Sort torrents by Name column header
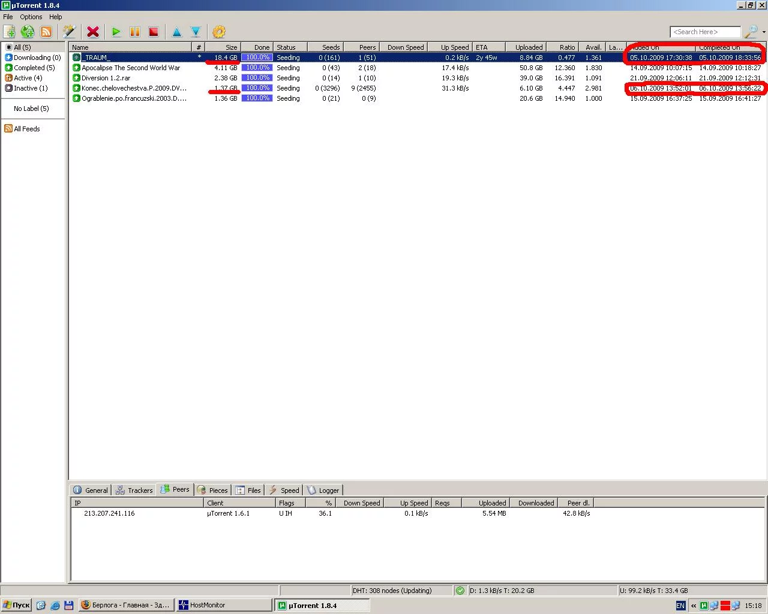Screen dimensions: 768x614 click(131, 47)
